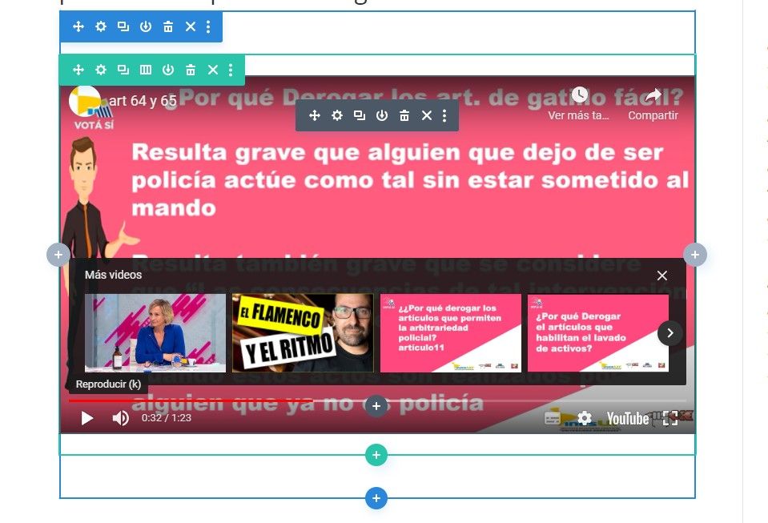Duplicate module from gray toolbar
Image resolution: width=768 pixels, height=523 pixels.
[360, 115]
